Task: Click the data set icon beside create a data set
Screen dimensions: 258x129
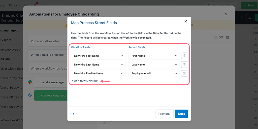Action: tap(30, 95)
